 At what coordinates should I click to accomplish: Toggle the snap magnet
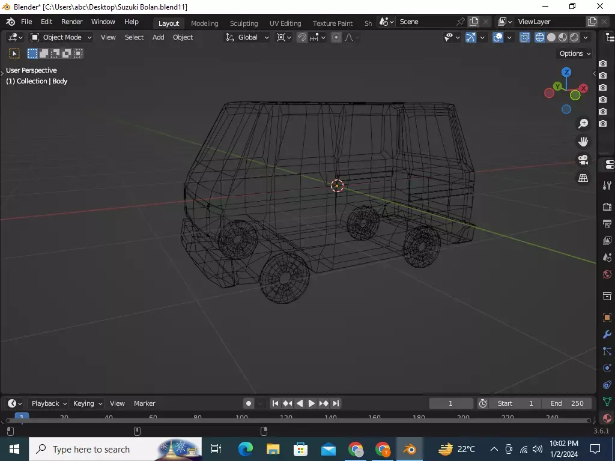(302, 37)
